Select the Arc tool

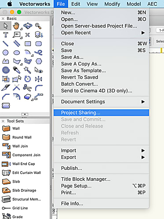(28, 53)
